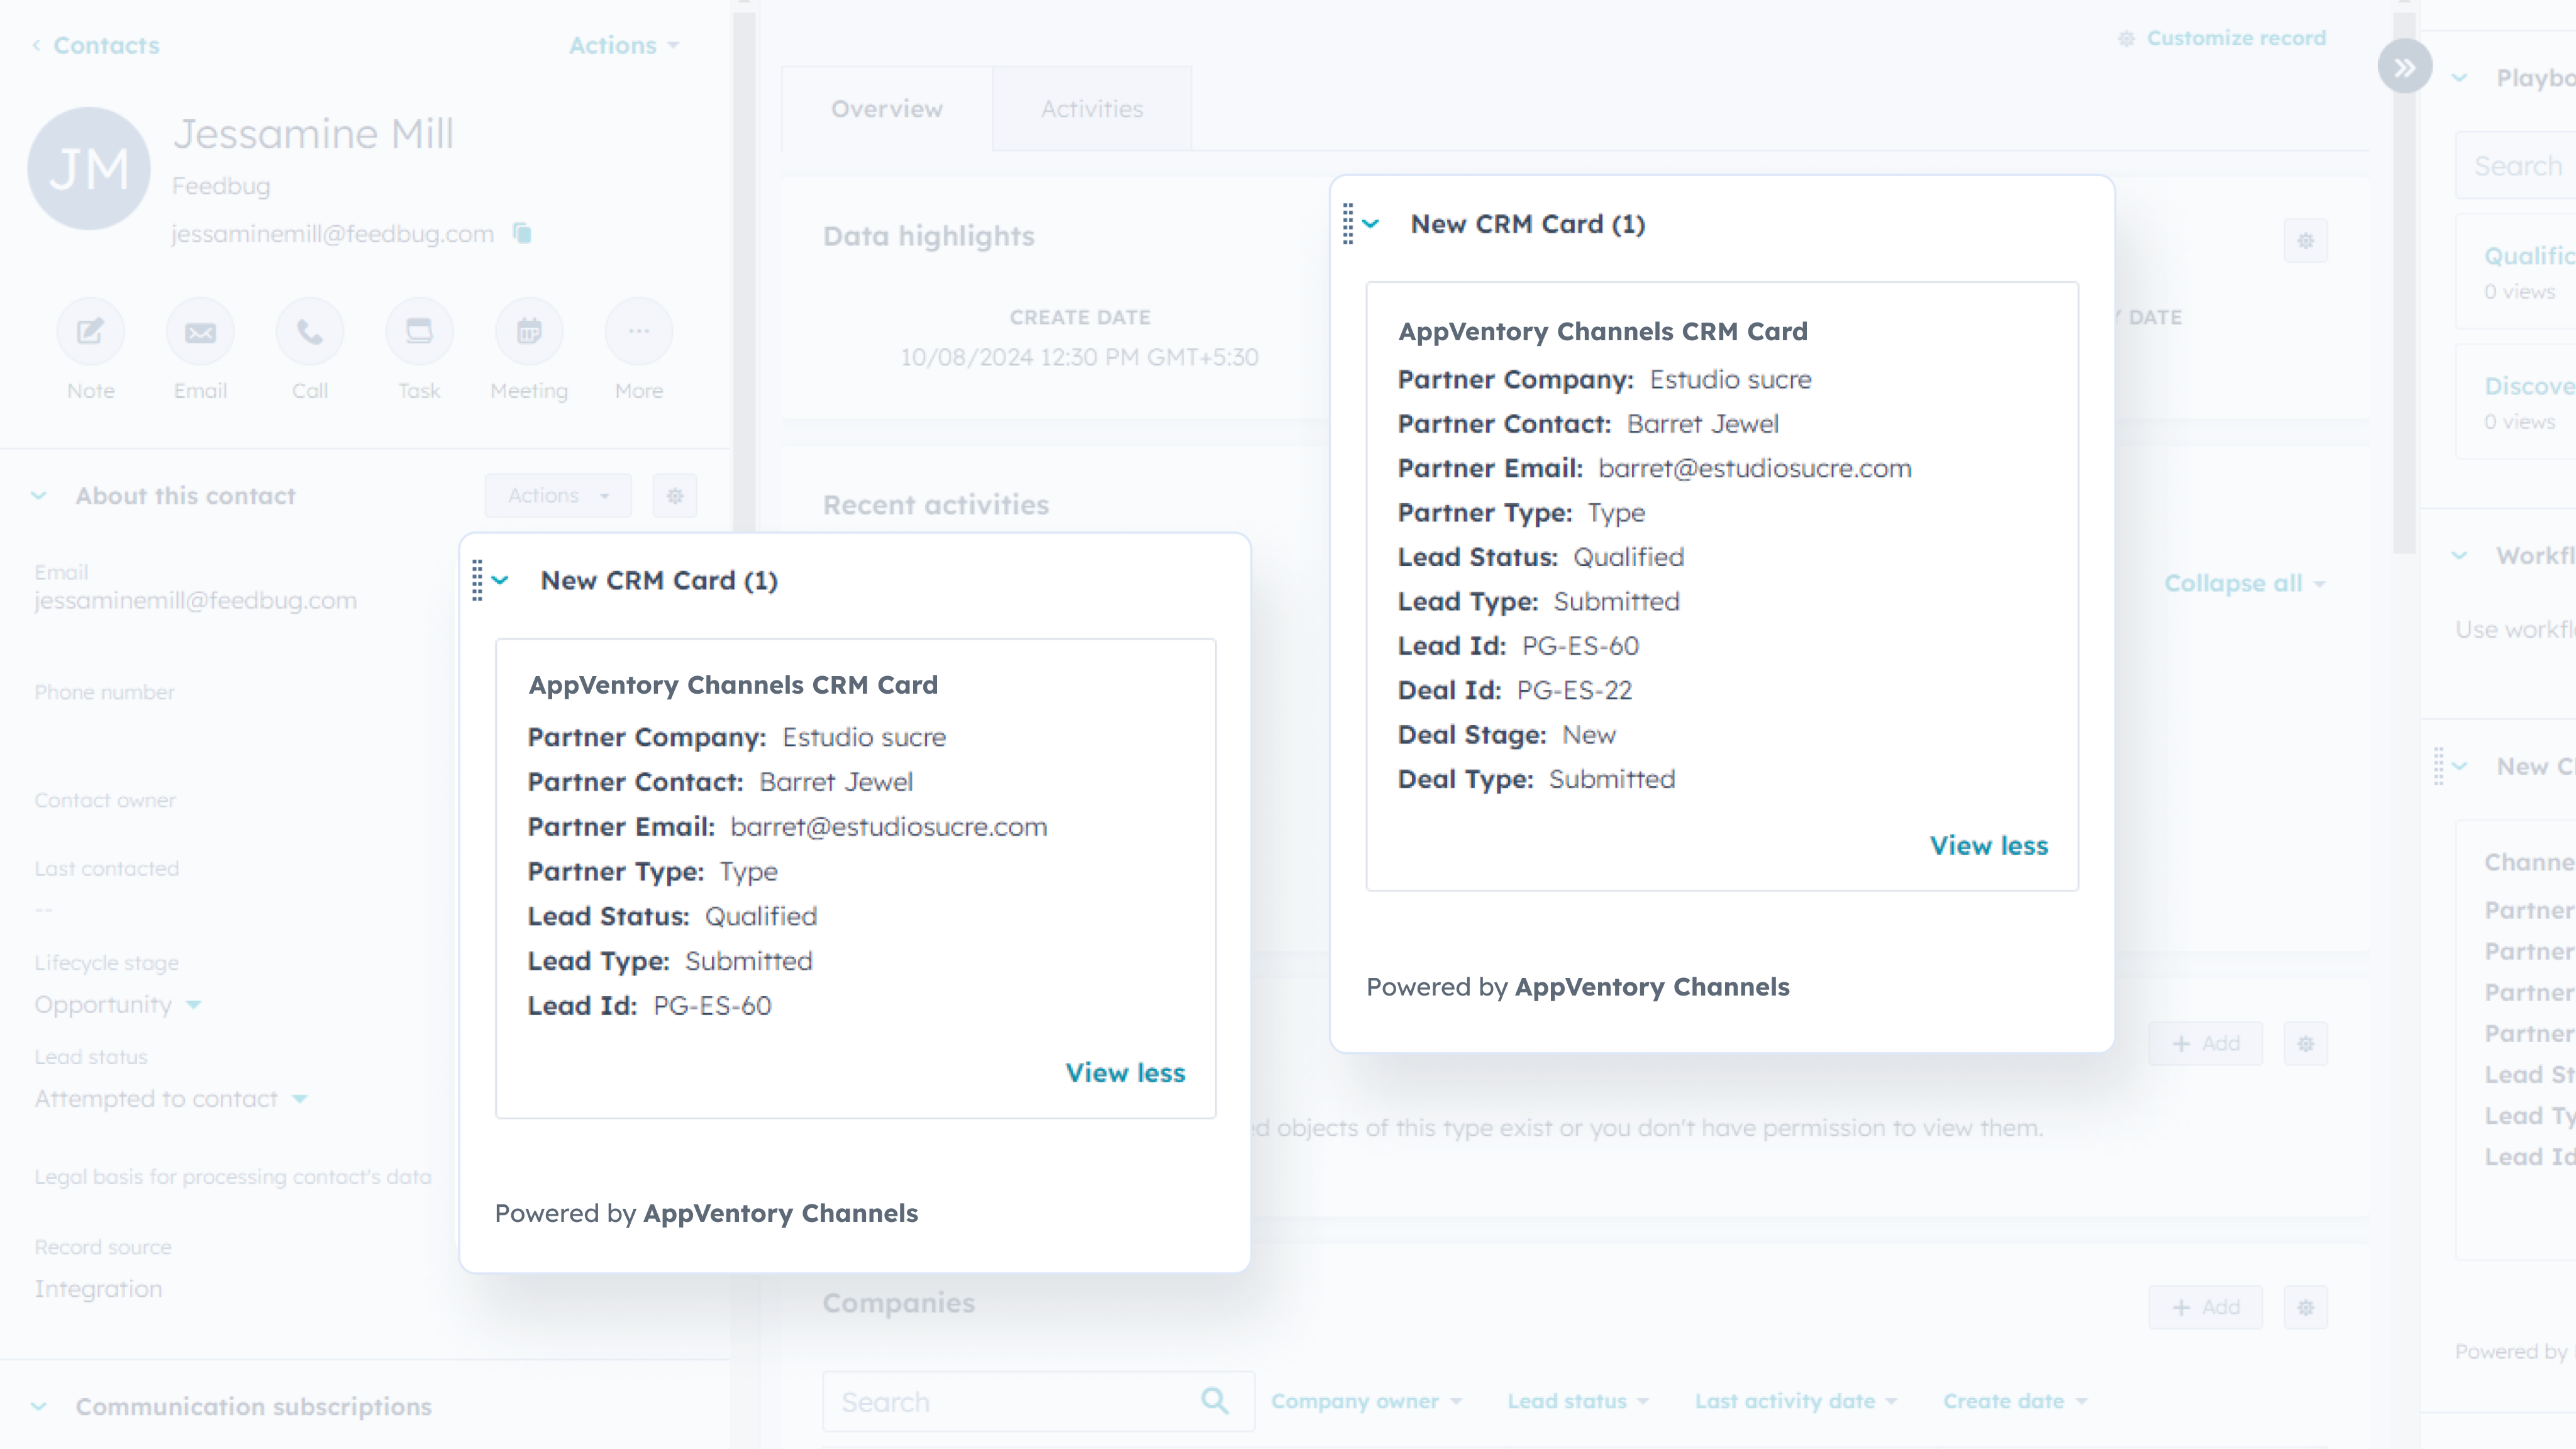Start a call using the Call icon
The height and width of the screenshot is (1449, 2576).
[310, 330]
